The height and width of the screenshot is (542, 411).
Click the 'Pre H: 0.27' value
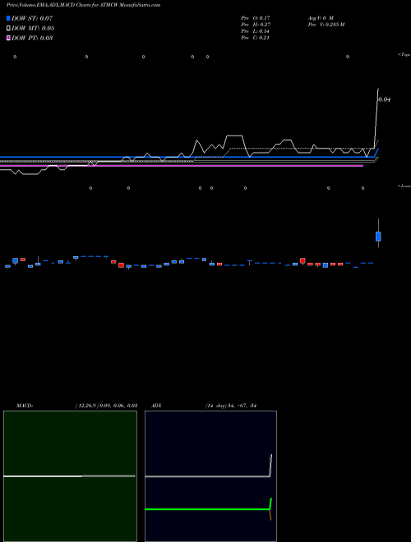coord(256,25)
